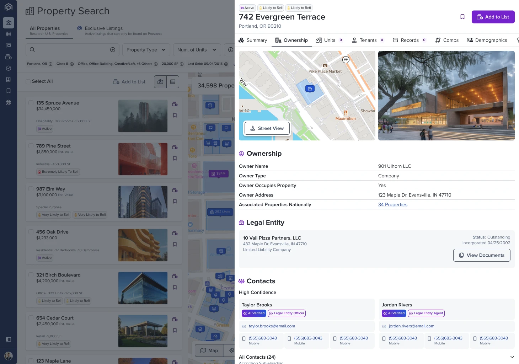Screen dimensions: 519x364
Task: Click Add to List purple button
Action: pos(493,17)
